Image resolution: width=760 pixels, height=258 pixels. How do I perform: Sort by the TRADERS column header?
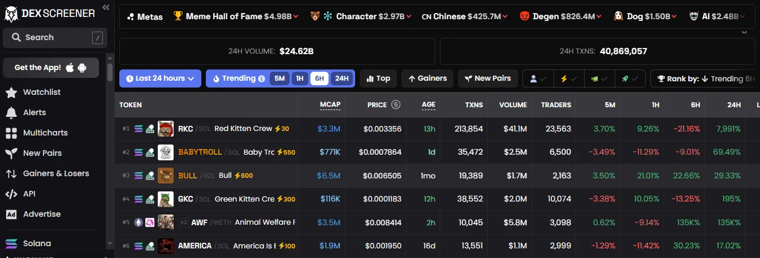coord(556,105)
